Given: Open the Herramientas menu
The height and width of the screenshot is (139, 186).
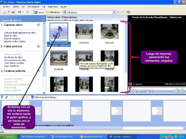Looking at the screenshot, I should click(x=33, y=7).
